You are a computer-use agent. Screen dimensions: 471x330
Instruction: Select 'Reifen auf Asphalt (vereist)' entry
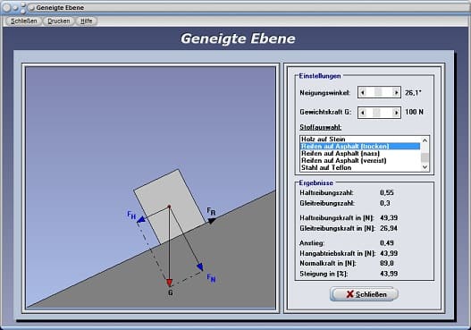click(360, 160)
